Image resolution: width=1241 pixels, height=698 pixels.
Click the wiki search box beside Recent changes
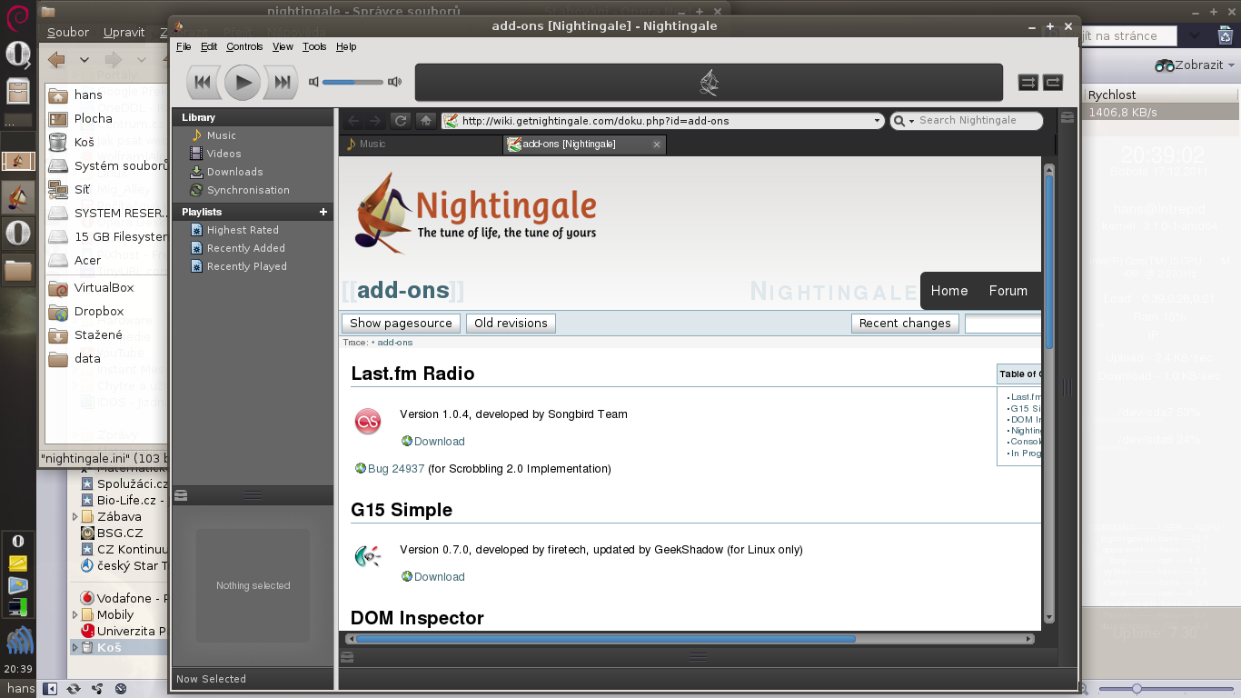coord(1003,323)
